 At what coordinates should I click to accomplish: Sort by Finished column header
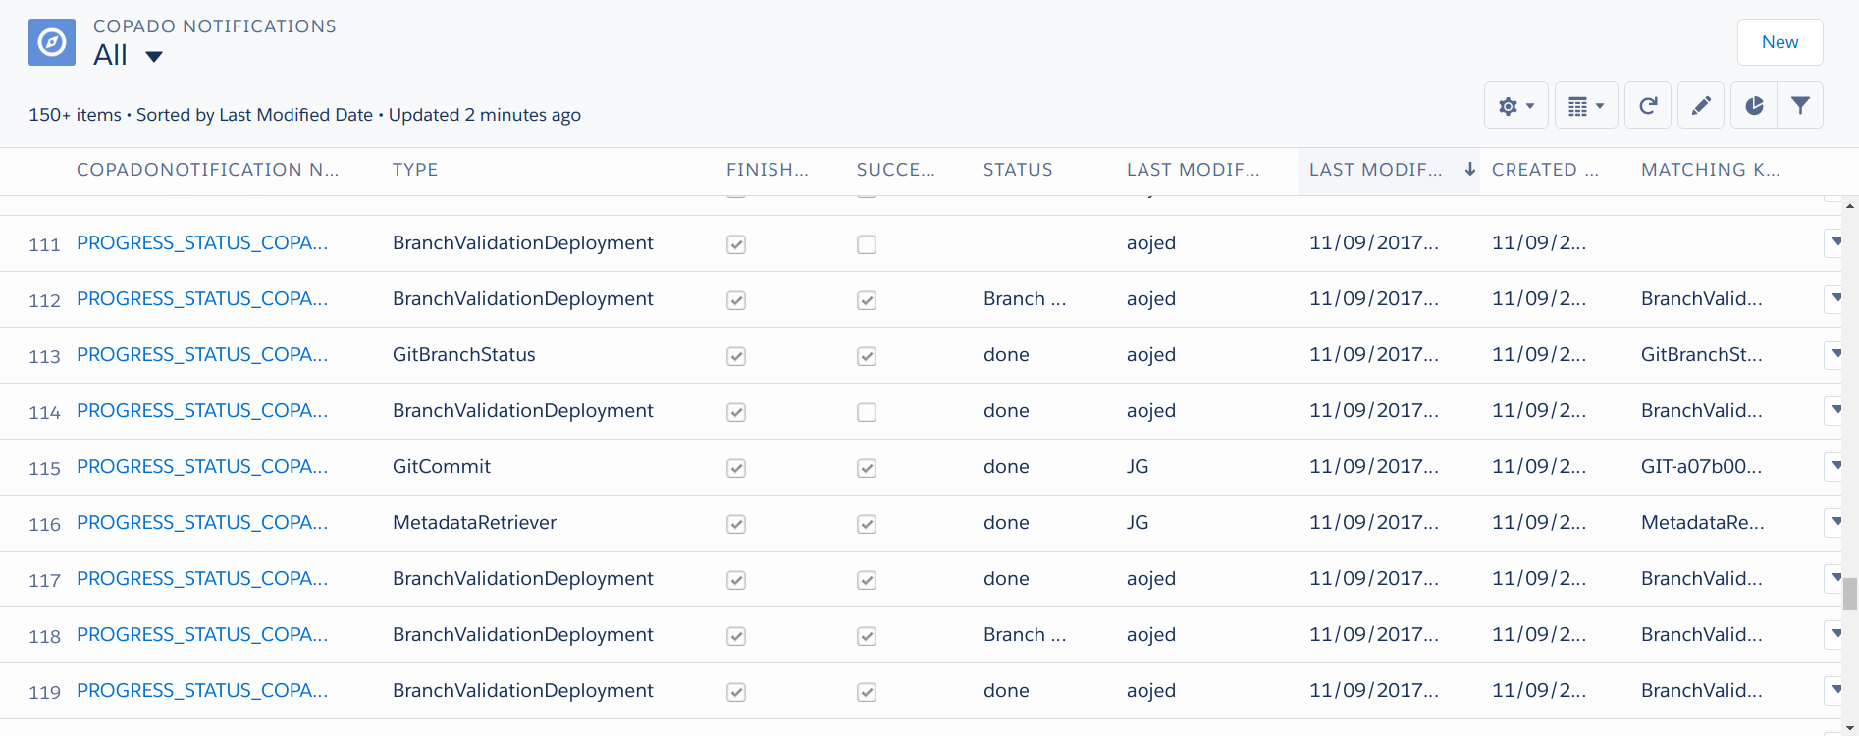tap(768, 170)
